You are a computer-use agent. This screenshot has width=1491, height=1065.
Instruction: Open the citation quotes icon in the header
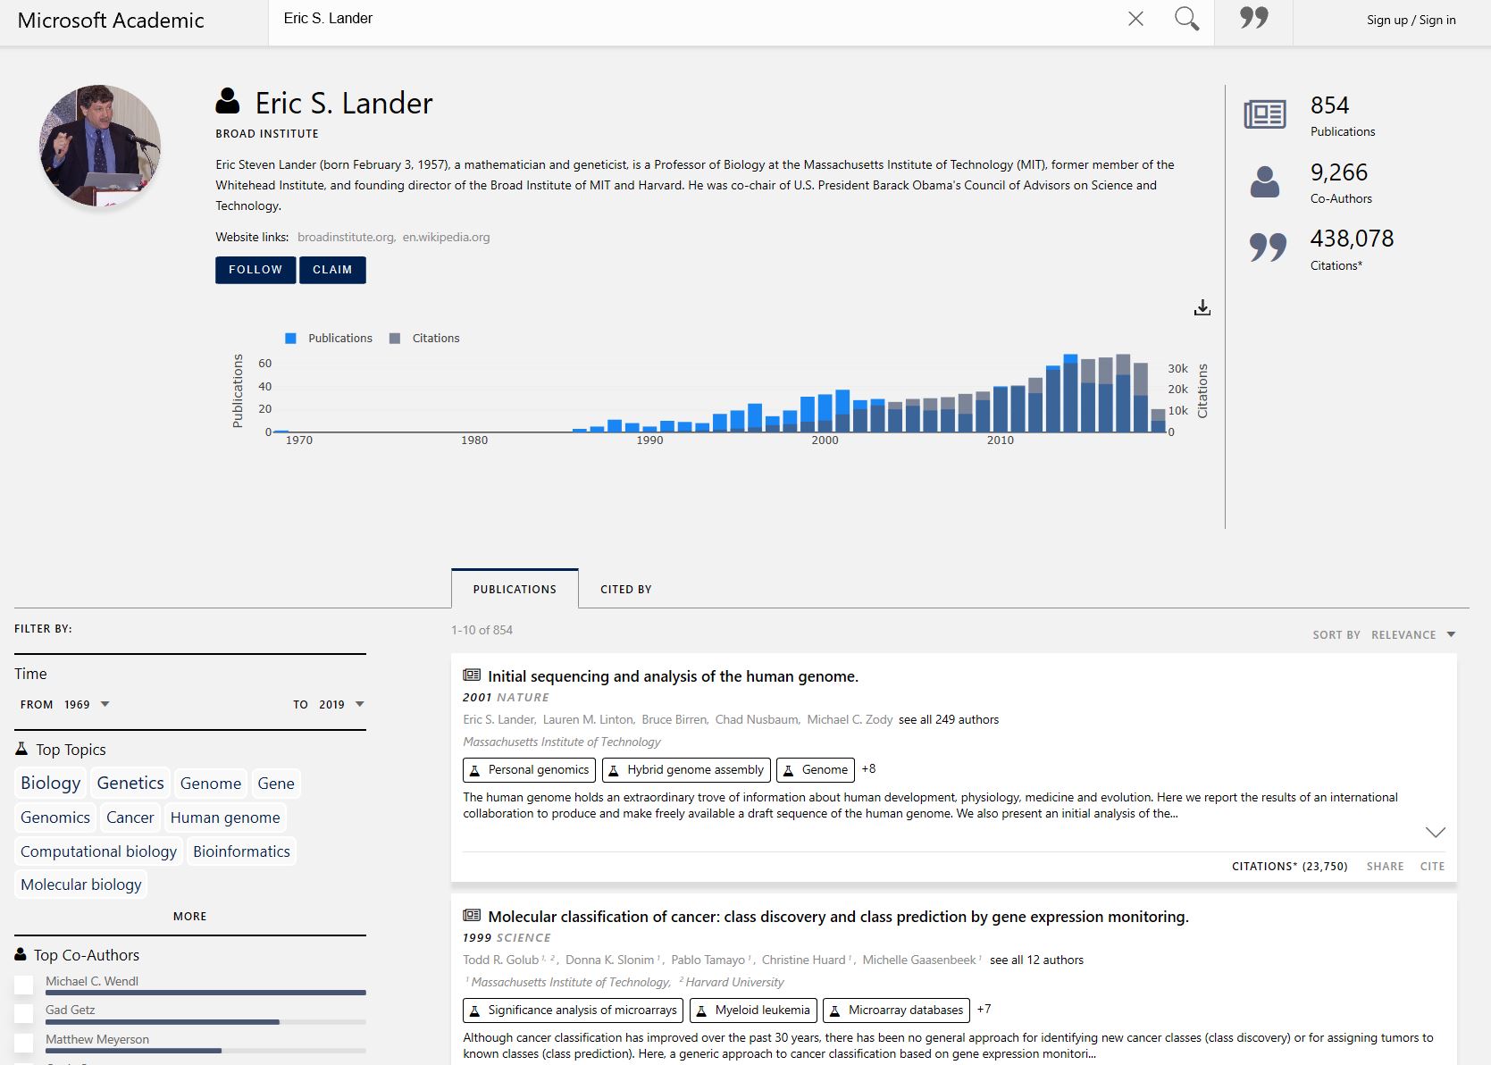[1253, 18]
